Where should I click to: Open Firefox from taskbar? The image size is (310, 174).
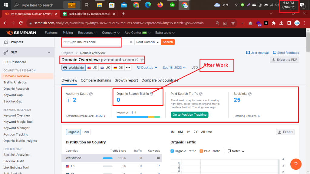pyautogui.click(x=160, y=5)
